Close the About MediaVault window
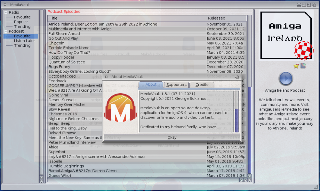 [x=106, y=77]
